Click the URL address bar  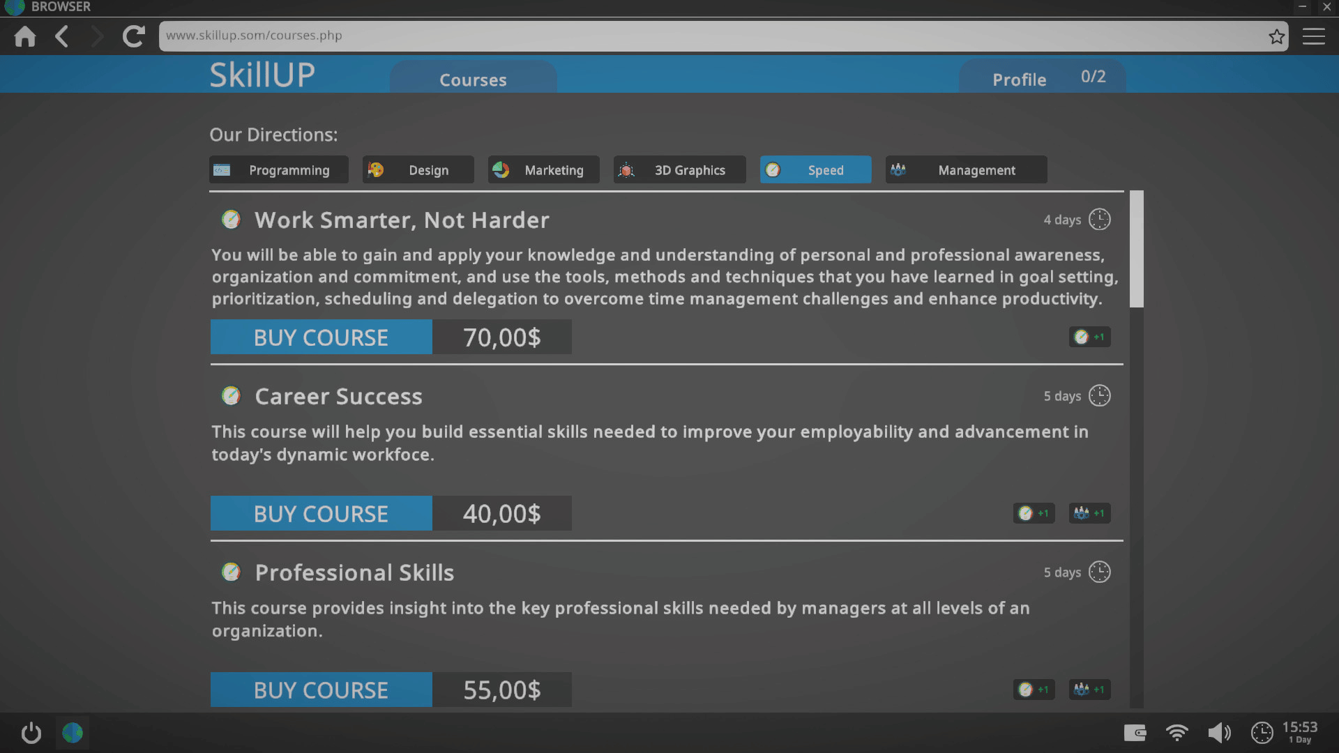[711, 36]
